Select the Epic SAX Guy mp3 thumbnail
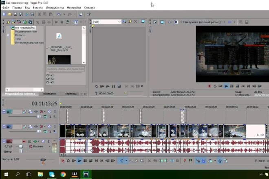This screenshot has width=269, height=179. [59, 36]
